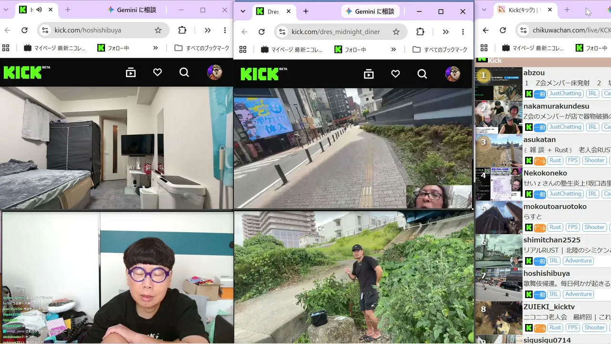Open tab search dropdown in the chikuwachan window
This screenshot has width=611, height=344.
(x=484, y=10)
